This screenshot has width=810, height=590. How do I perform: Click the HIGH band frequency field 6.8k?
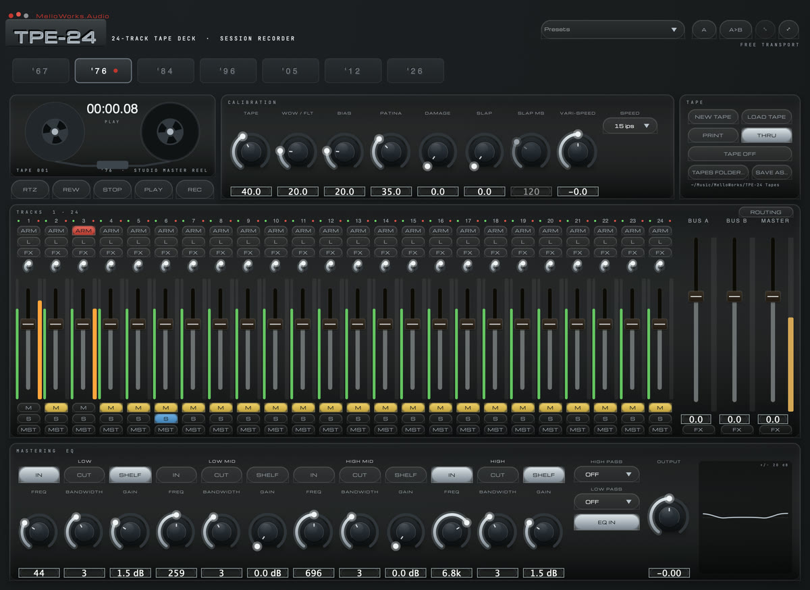coord(452,572)
